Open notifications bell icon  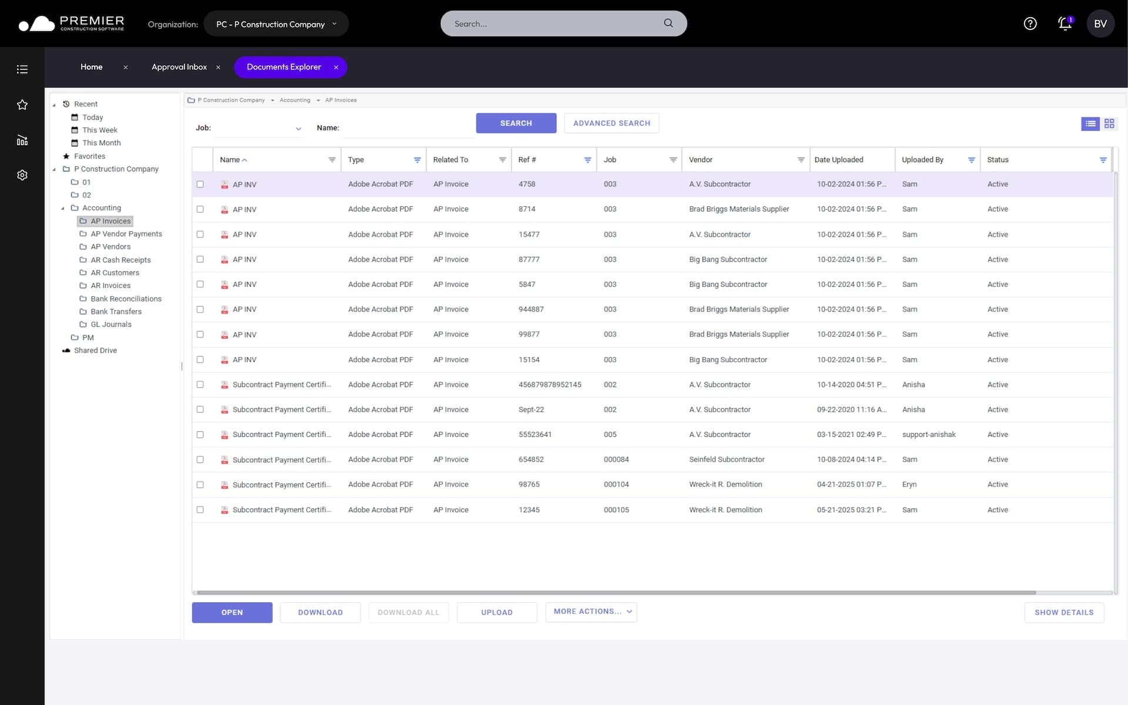1065,23
